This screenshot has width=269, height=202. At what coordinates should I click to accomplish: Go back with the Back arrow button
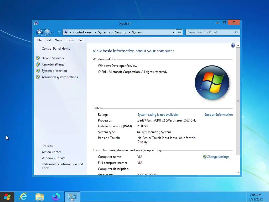click(39, 32)
